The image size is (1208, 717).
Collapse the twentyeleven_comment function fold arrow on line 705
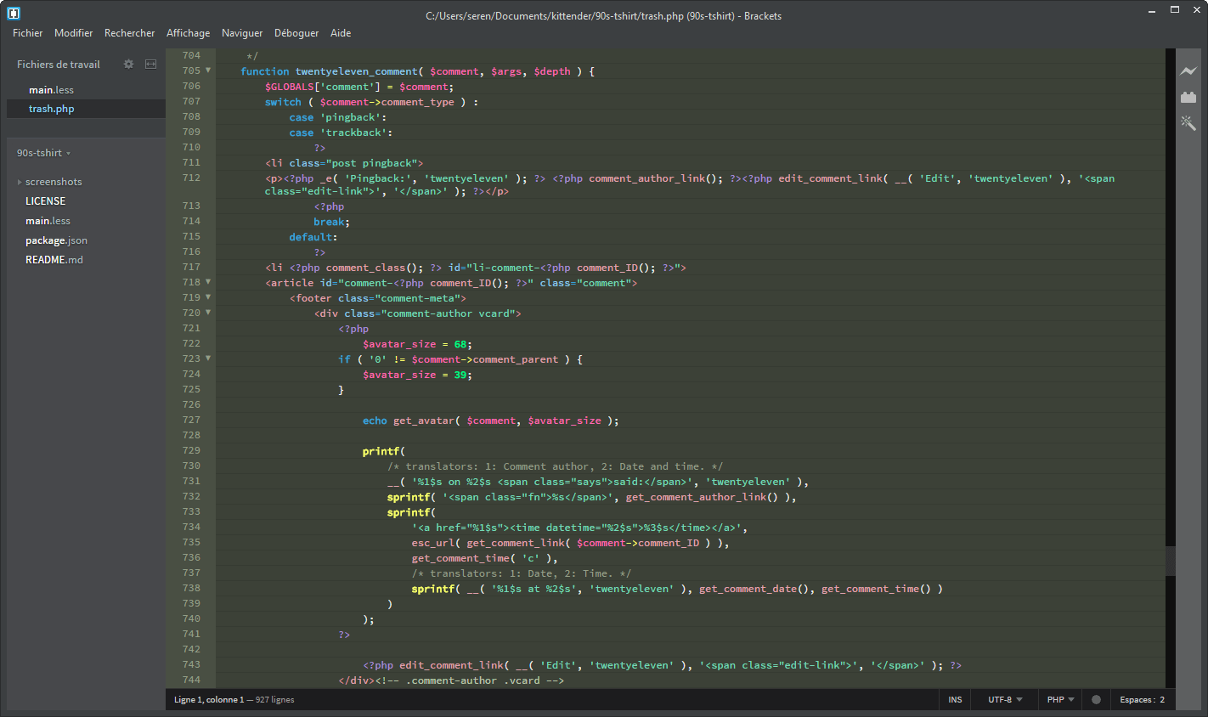point(209,71)
